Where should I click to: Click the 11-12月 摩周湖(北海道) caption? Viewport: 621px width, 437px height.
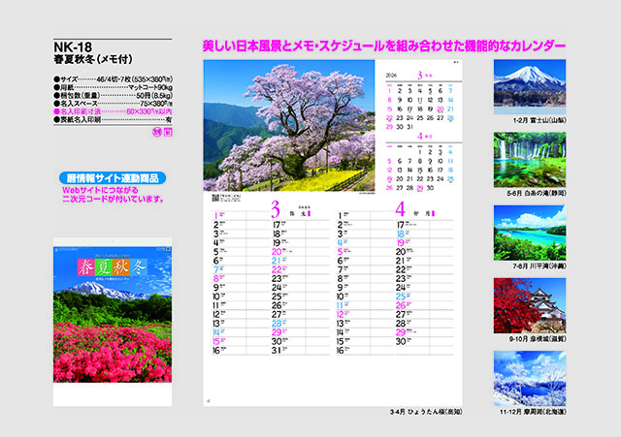point(533,412)
